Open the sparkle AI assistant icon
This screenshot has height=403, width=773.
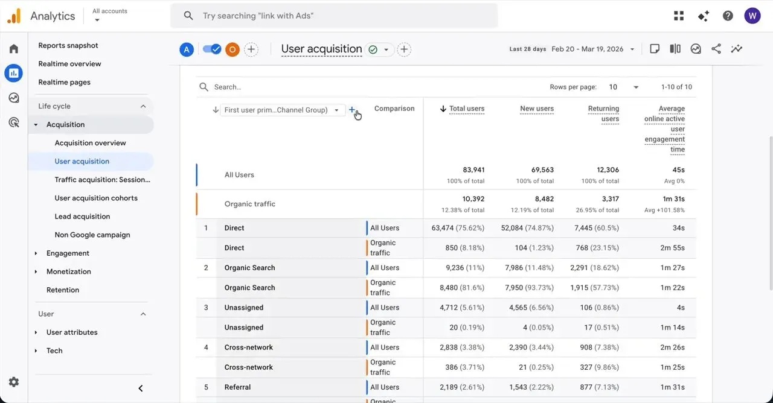(704, 16)
